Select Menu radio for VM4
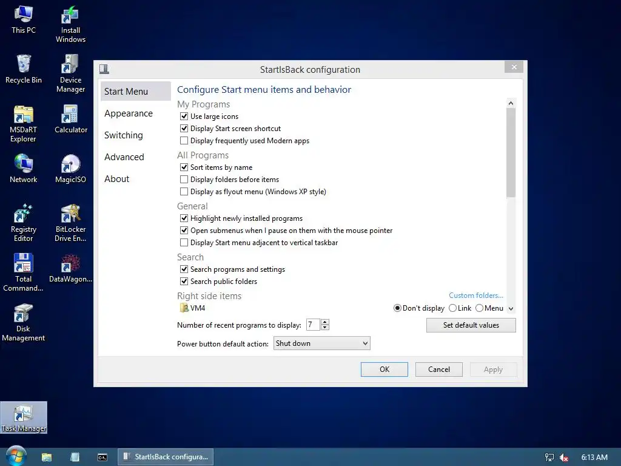 click(x=479, y=308)
